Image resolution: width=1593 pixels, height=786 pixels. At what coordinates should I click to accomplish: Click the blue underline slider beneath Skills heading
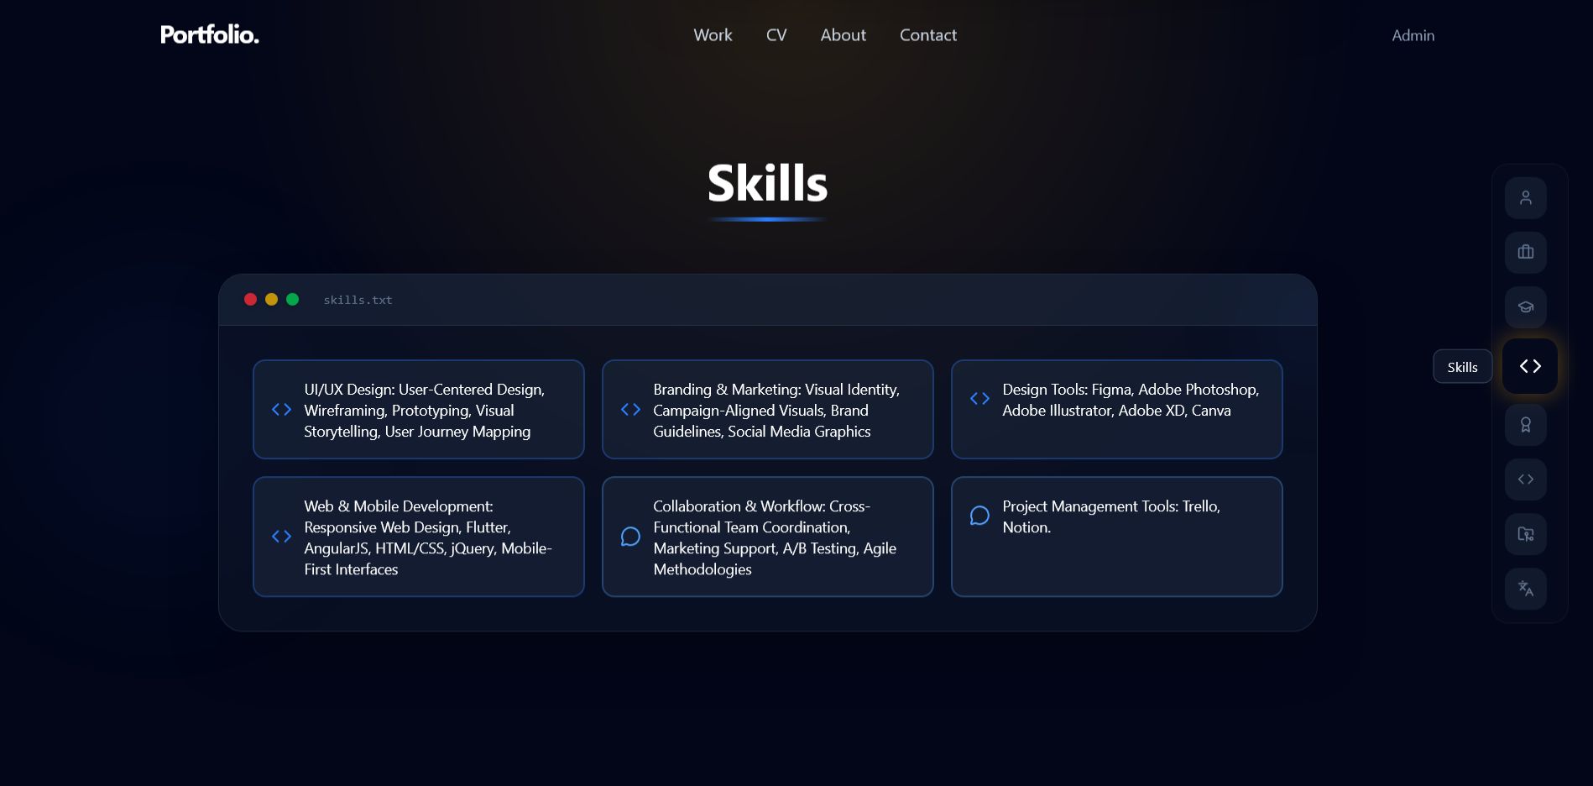click(x=766, y=218)
